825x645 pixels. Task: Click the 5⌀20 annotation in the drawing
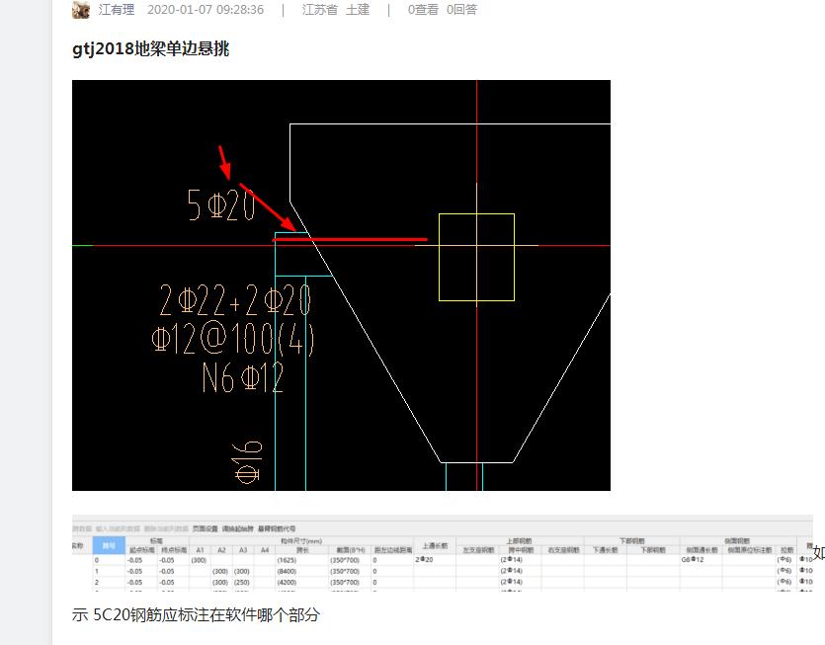click(x=221, y=204)
